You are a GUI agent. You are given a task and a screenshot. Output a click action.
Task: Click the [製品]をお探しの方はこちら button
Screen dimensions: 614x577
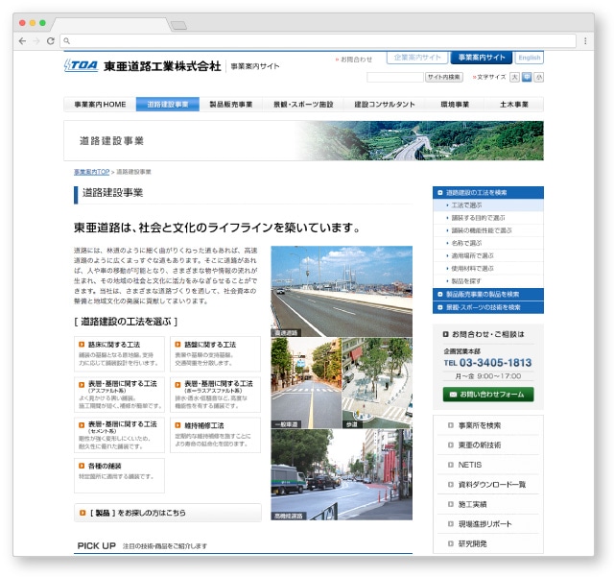point(168,513)
